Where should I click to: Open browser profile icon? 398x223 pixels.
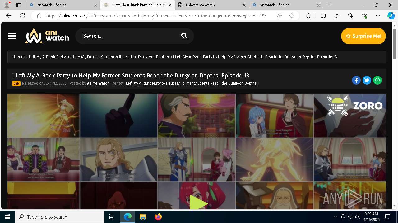[x=7, y=5]
